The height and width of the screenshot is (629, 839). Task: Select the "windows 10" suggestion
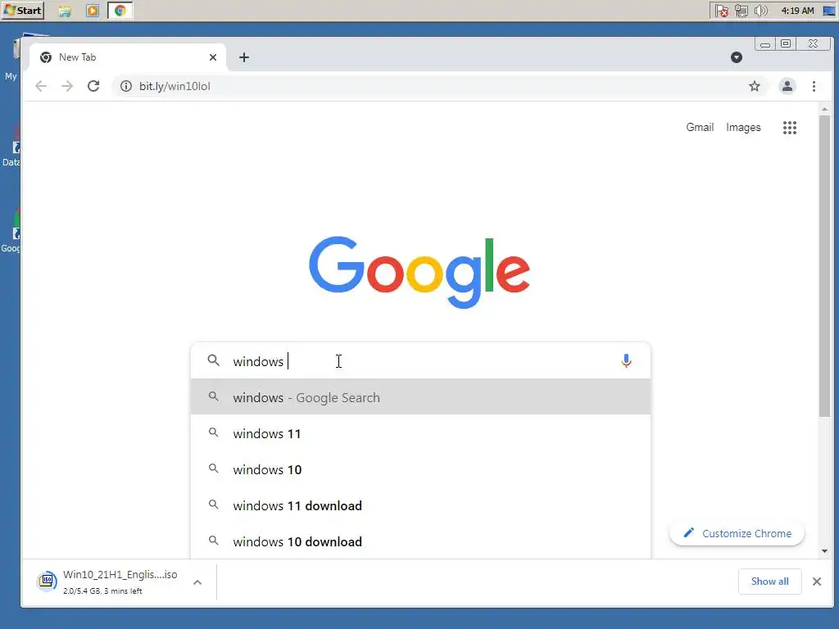click(x=420, y=469)
